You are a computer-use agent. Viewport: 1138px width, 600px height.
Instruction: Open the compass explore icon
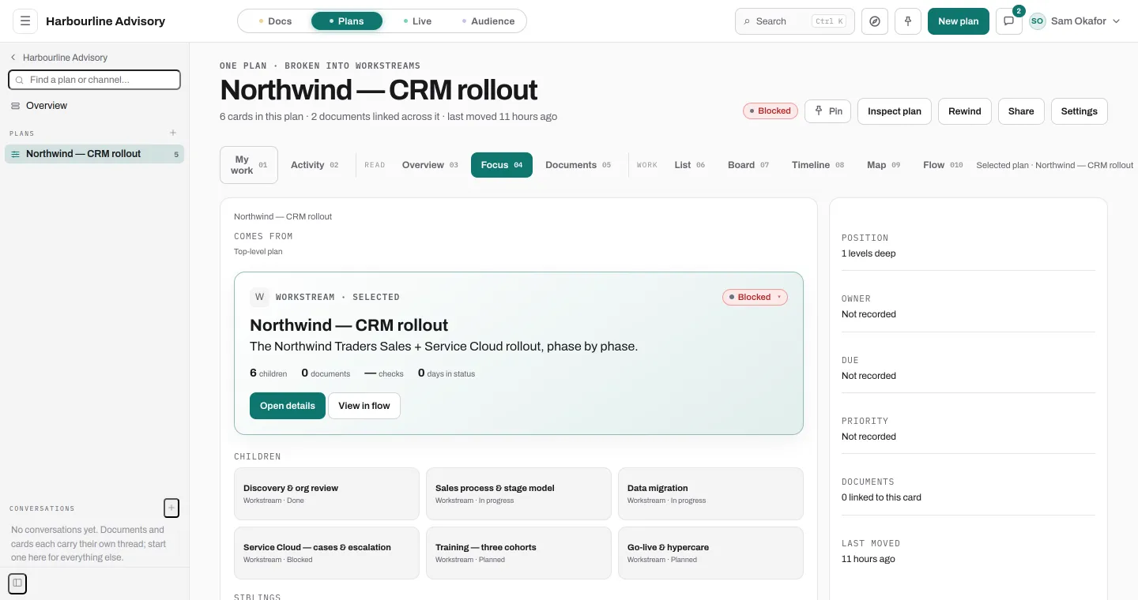[875, 21]
